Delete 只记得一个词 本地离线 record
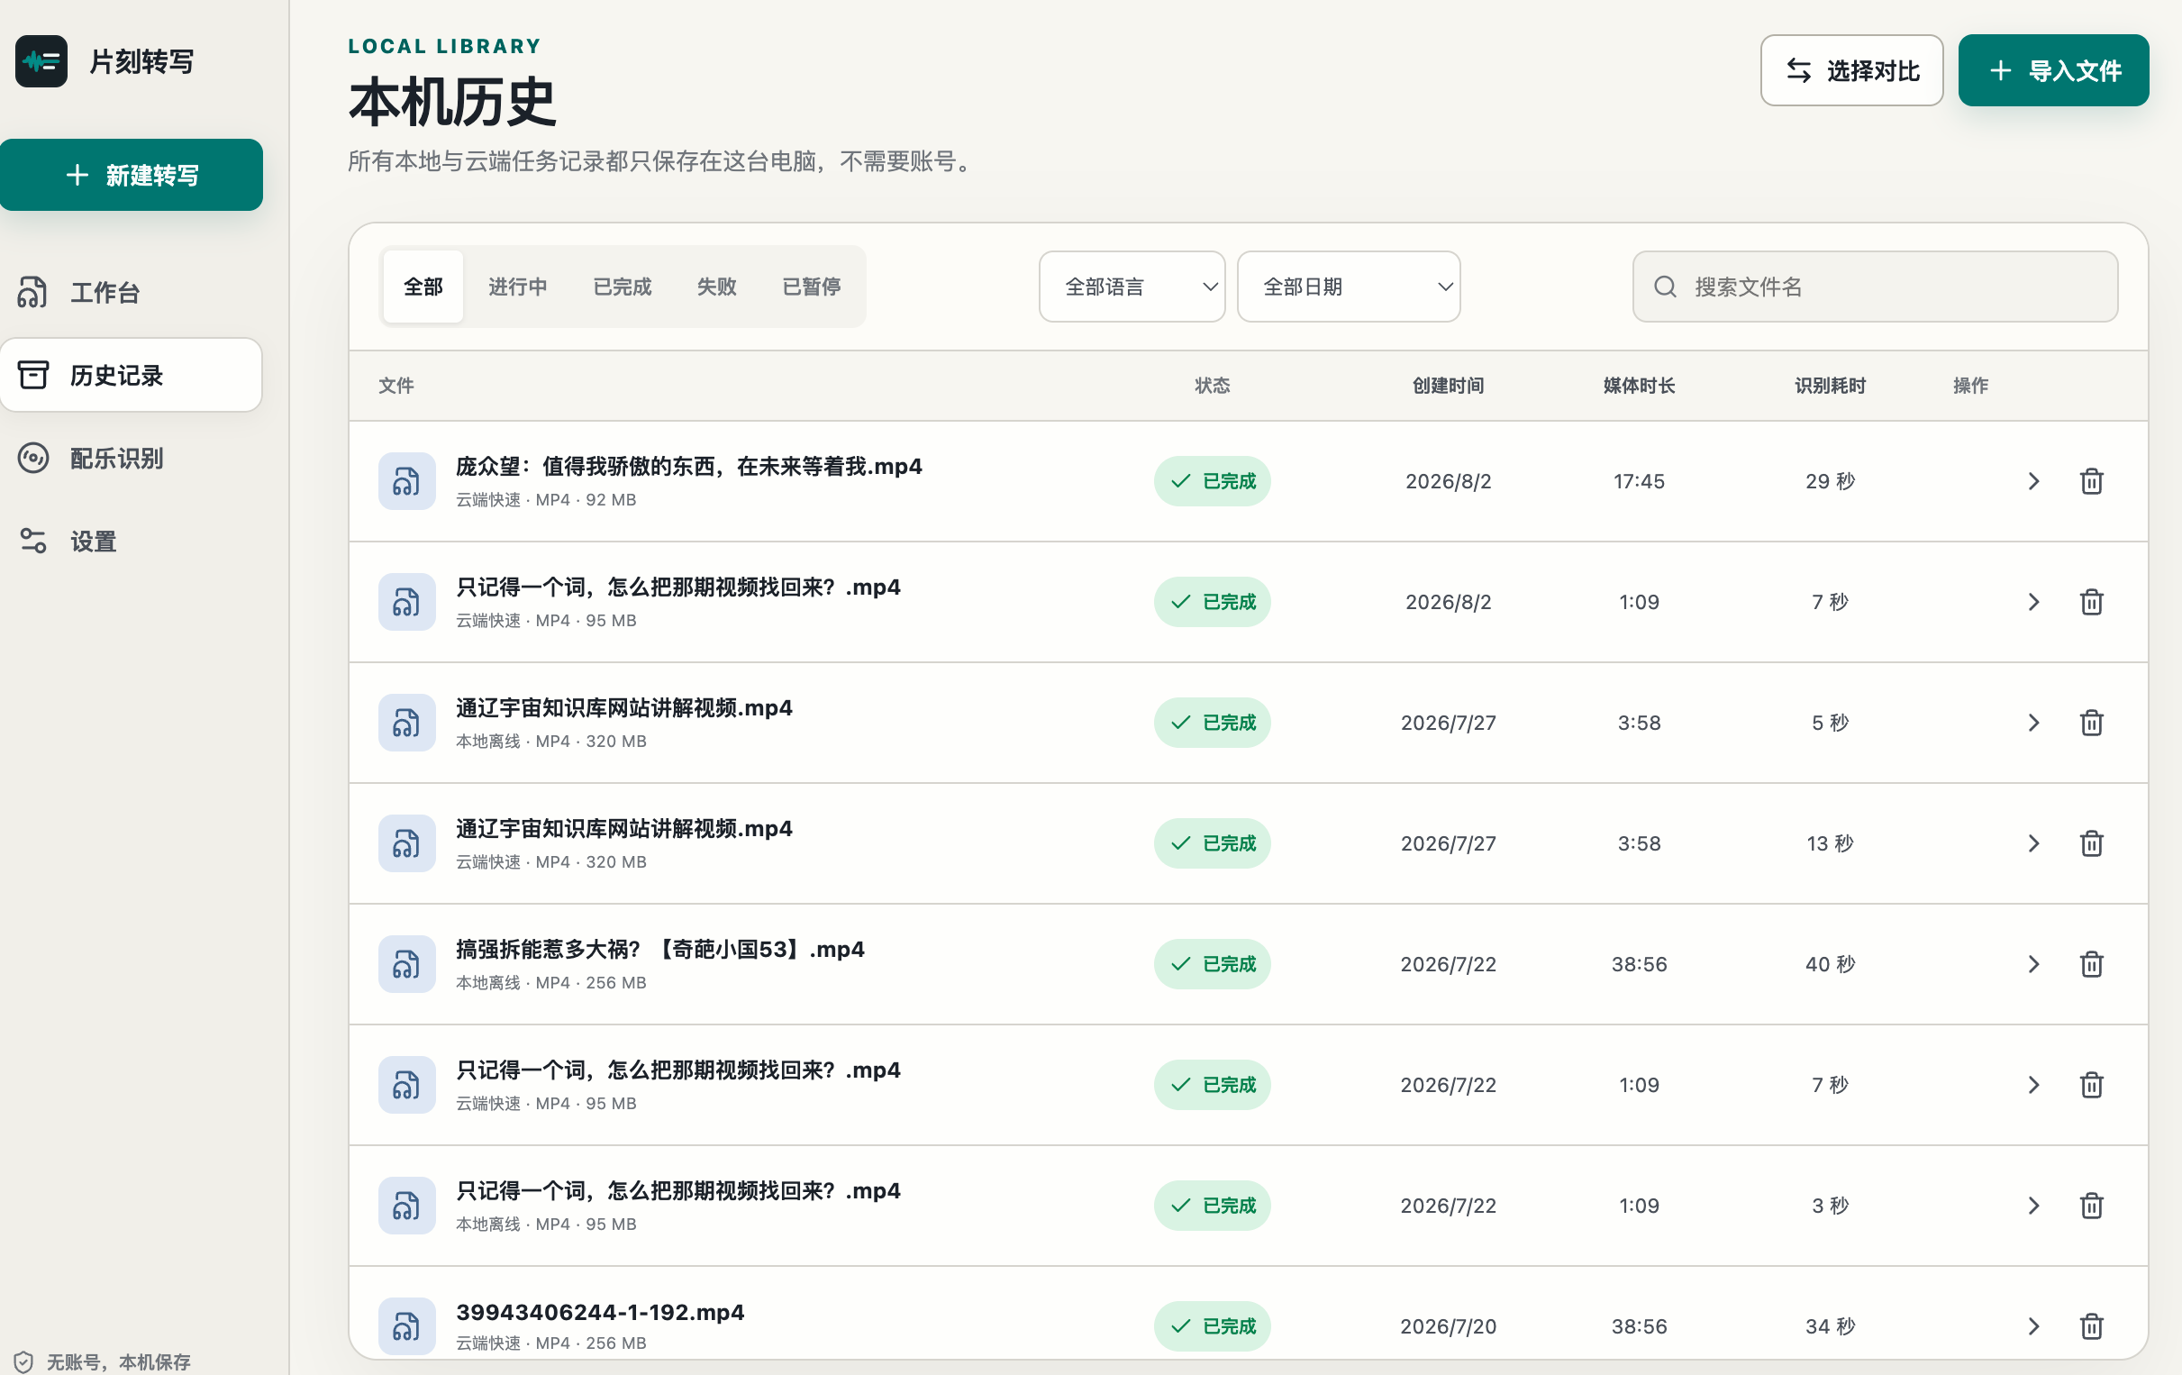This screenshot has width=2182, height=1375. tap(2091, 1206)
